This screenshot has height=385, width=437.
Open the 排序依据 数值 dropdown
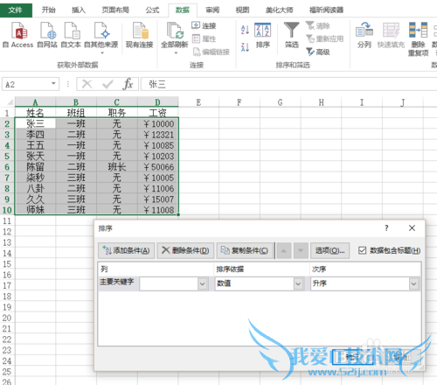pos(298,283)
